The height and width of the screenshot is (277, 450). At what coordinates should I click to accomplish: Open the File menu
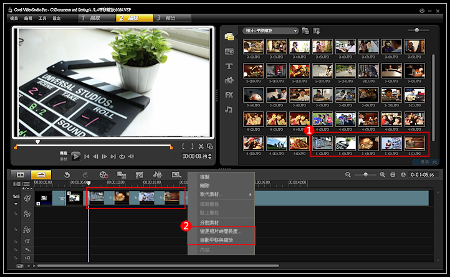14,18
